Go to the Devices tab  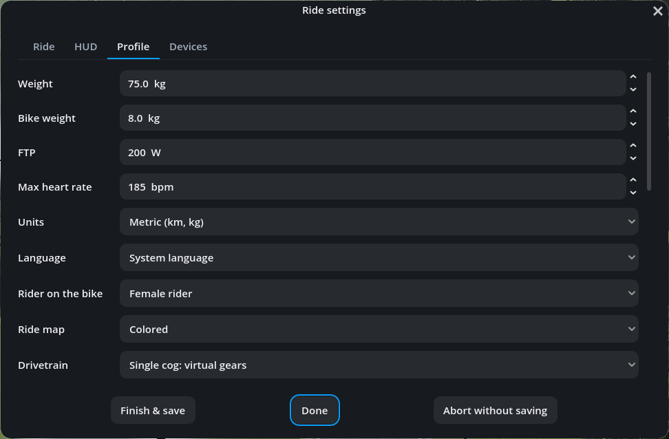click(x=188, y=47)
